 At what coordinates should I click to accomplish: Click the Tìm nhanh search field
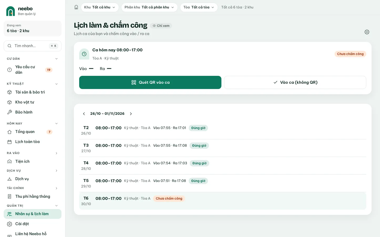[32, 46]
